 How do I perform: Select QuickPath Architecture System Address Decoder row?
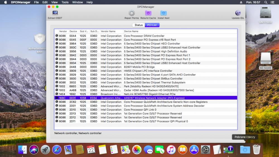146,106
